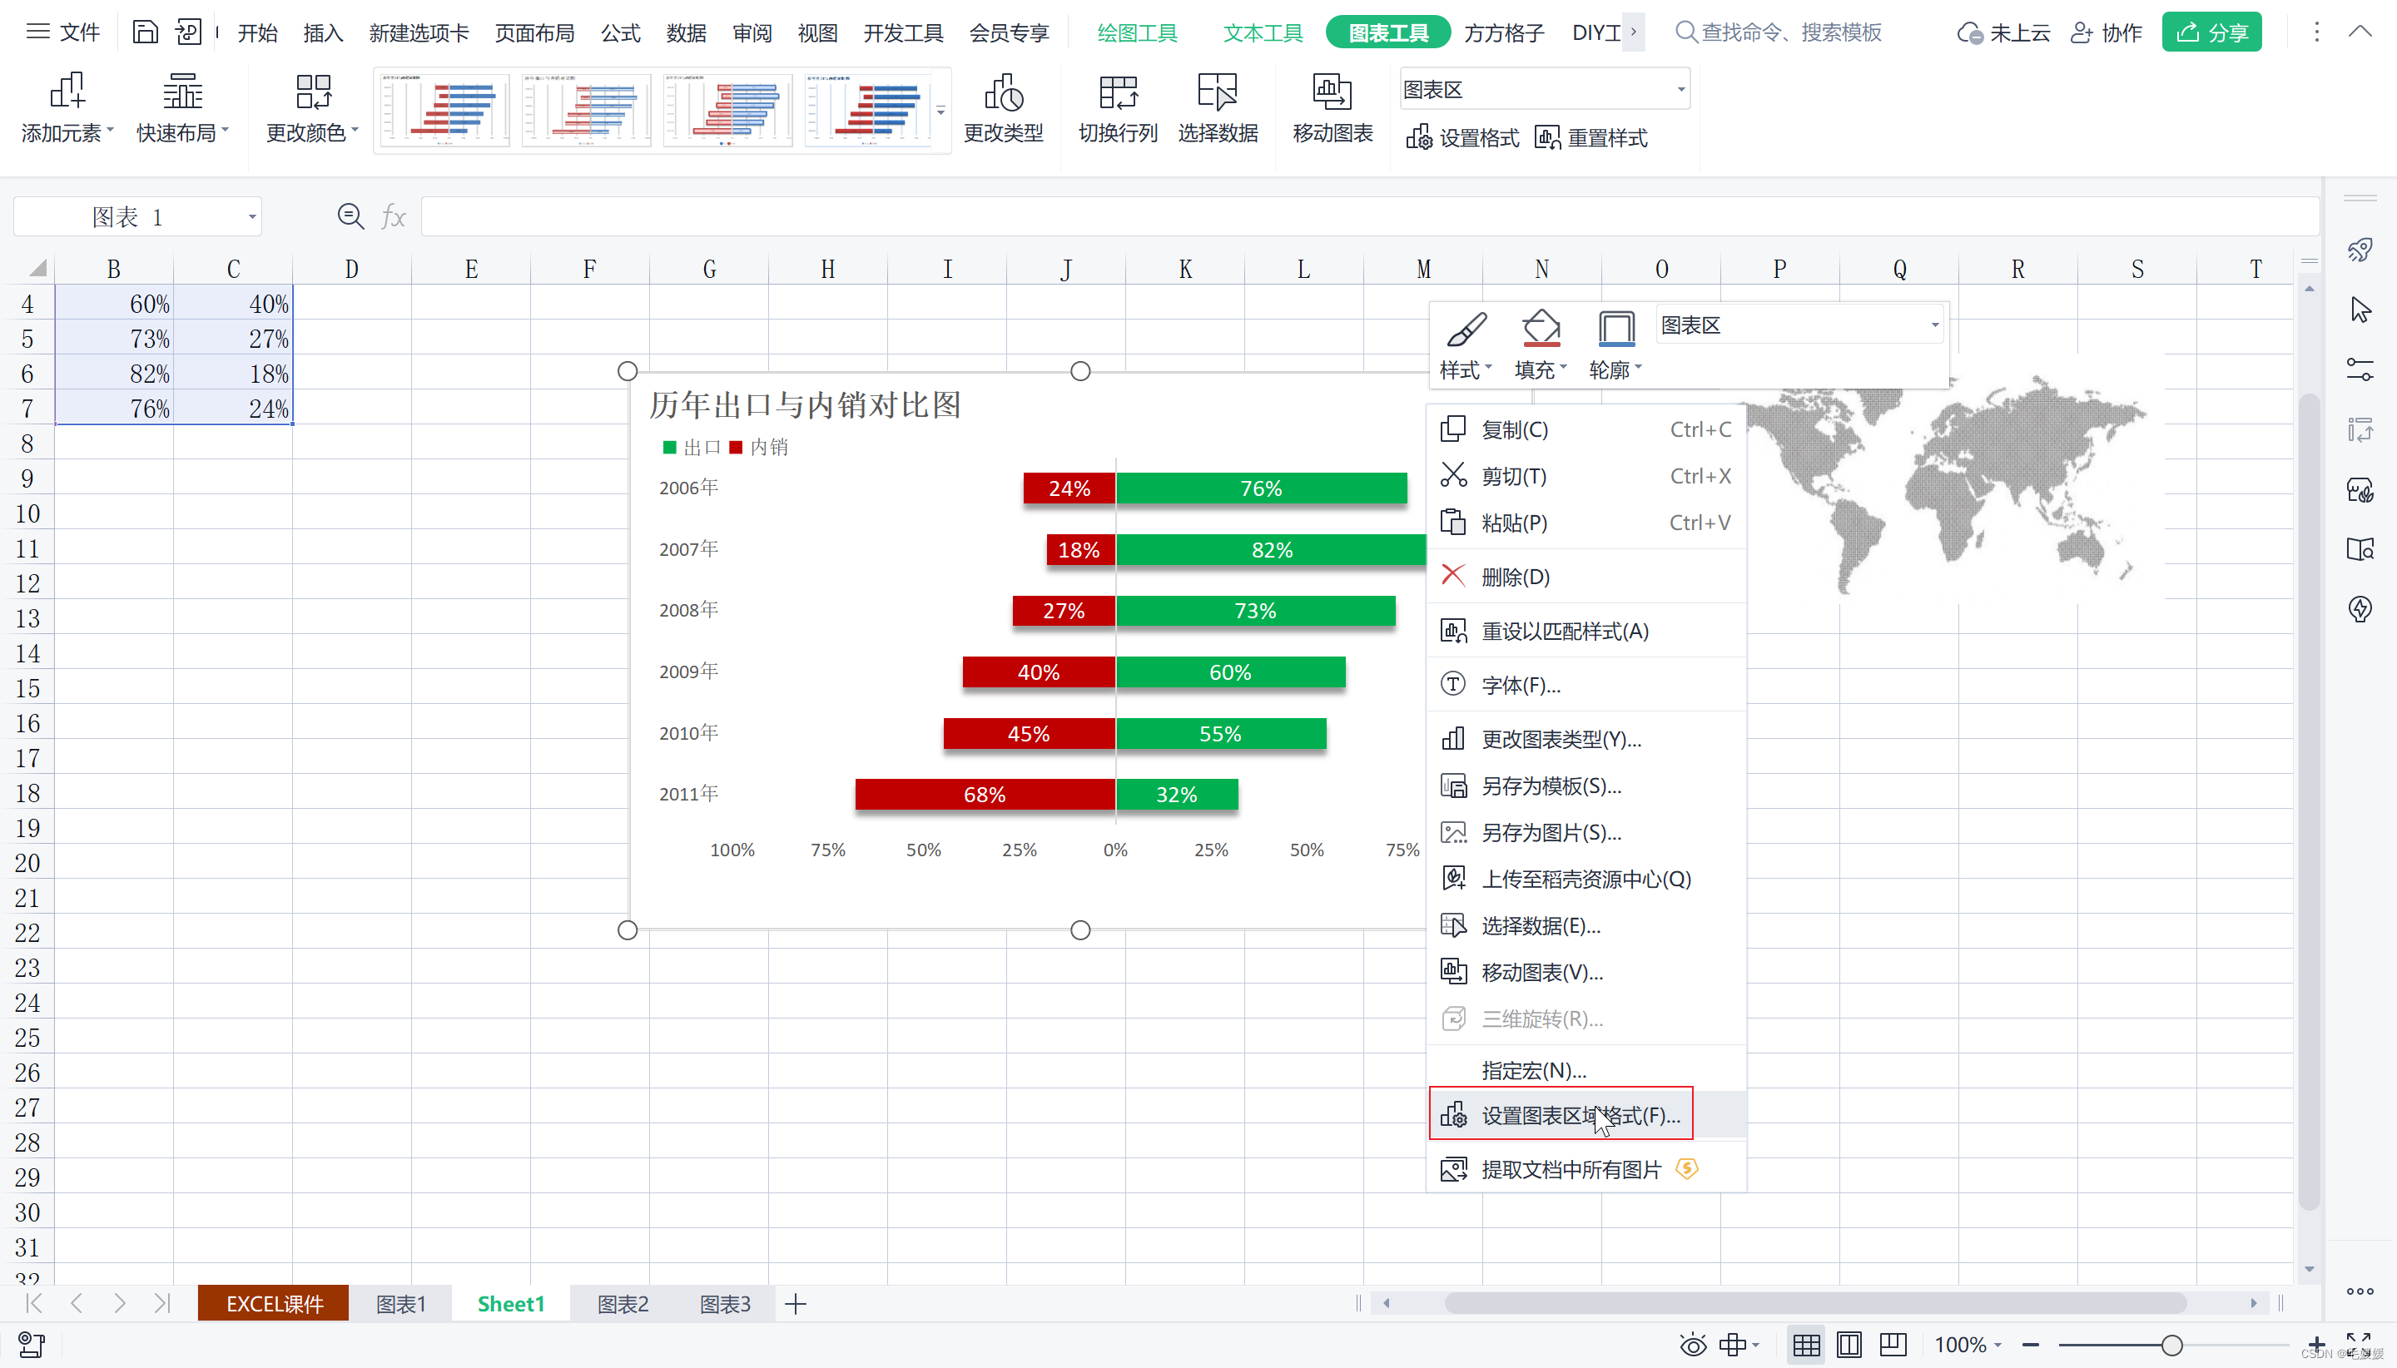Open the 快速布局 quick layout tool
Viewport: 2397px width, 1368px height.
point(182,109)
